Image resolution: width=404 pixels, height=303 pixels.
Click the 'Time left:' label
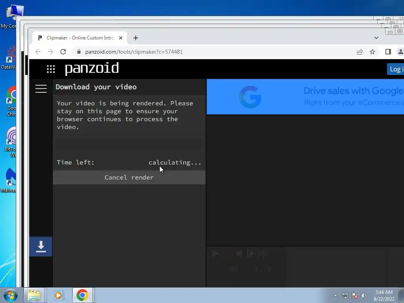point(76,163)
